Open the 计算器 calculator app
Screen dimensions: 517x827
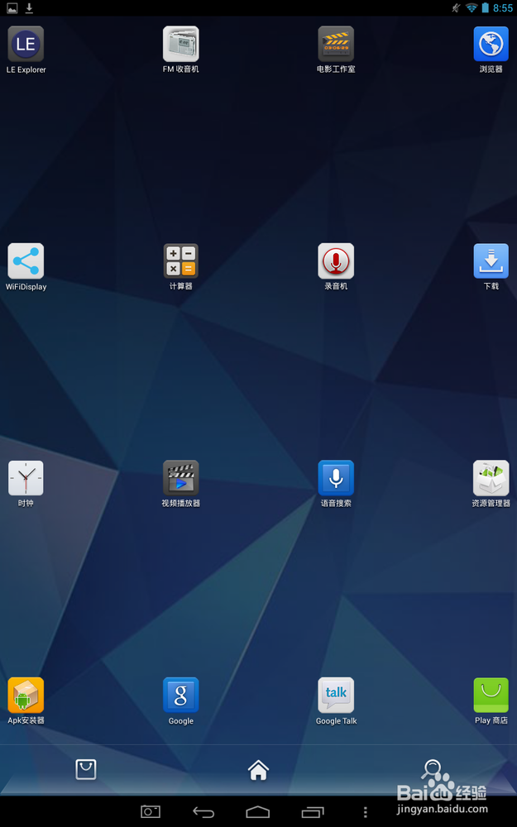pos(181,261)
